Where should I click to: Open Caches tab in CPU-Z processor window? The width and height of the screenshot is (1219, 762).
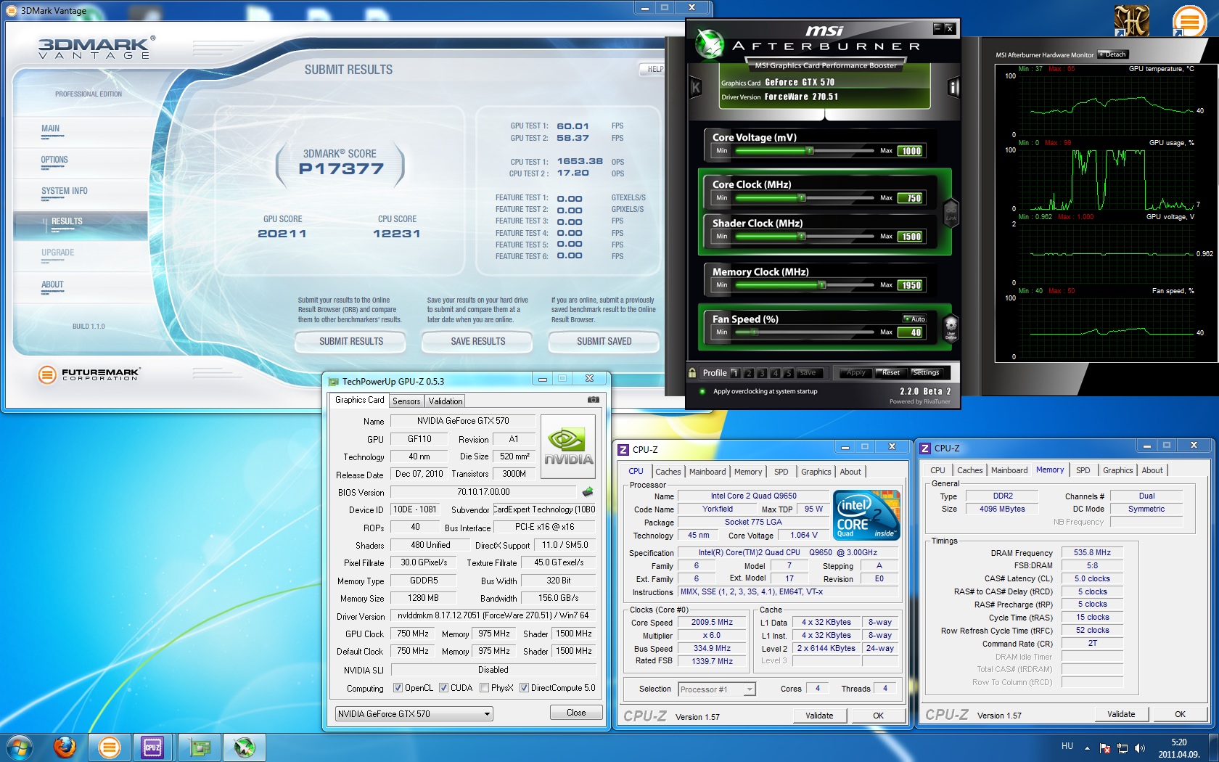point(668,472)
